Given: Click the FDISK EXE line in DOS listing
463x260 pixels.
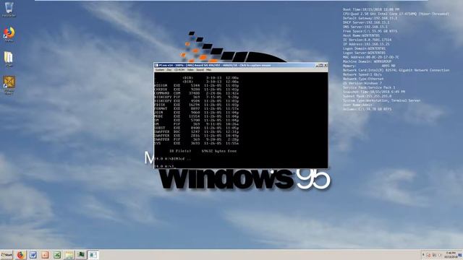Looking at the screenshot, I should tap(196, 105).
